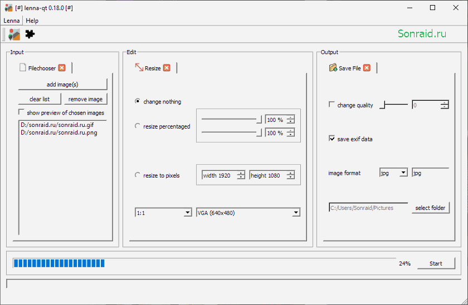Open the plugins puzzle-piece icon

30,35
